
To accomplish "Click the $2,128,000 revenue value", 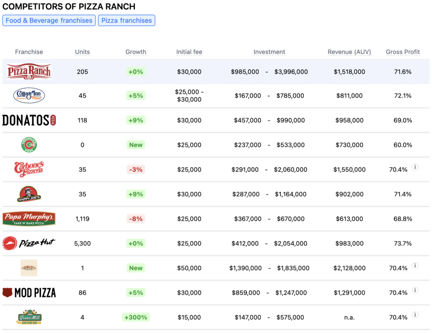I will coord(349,268).
